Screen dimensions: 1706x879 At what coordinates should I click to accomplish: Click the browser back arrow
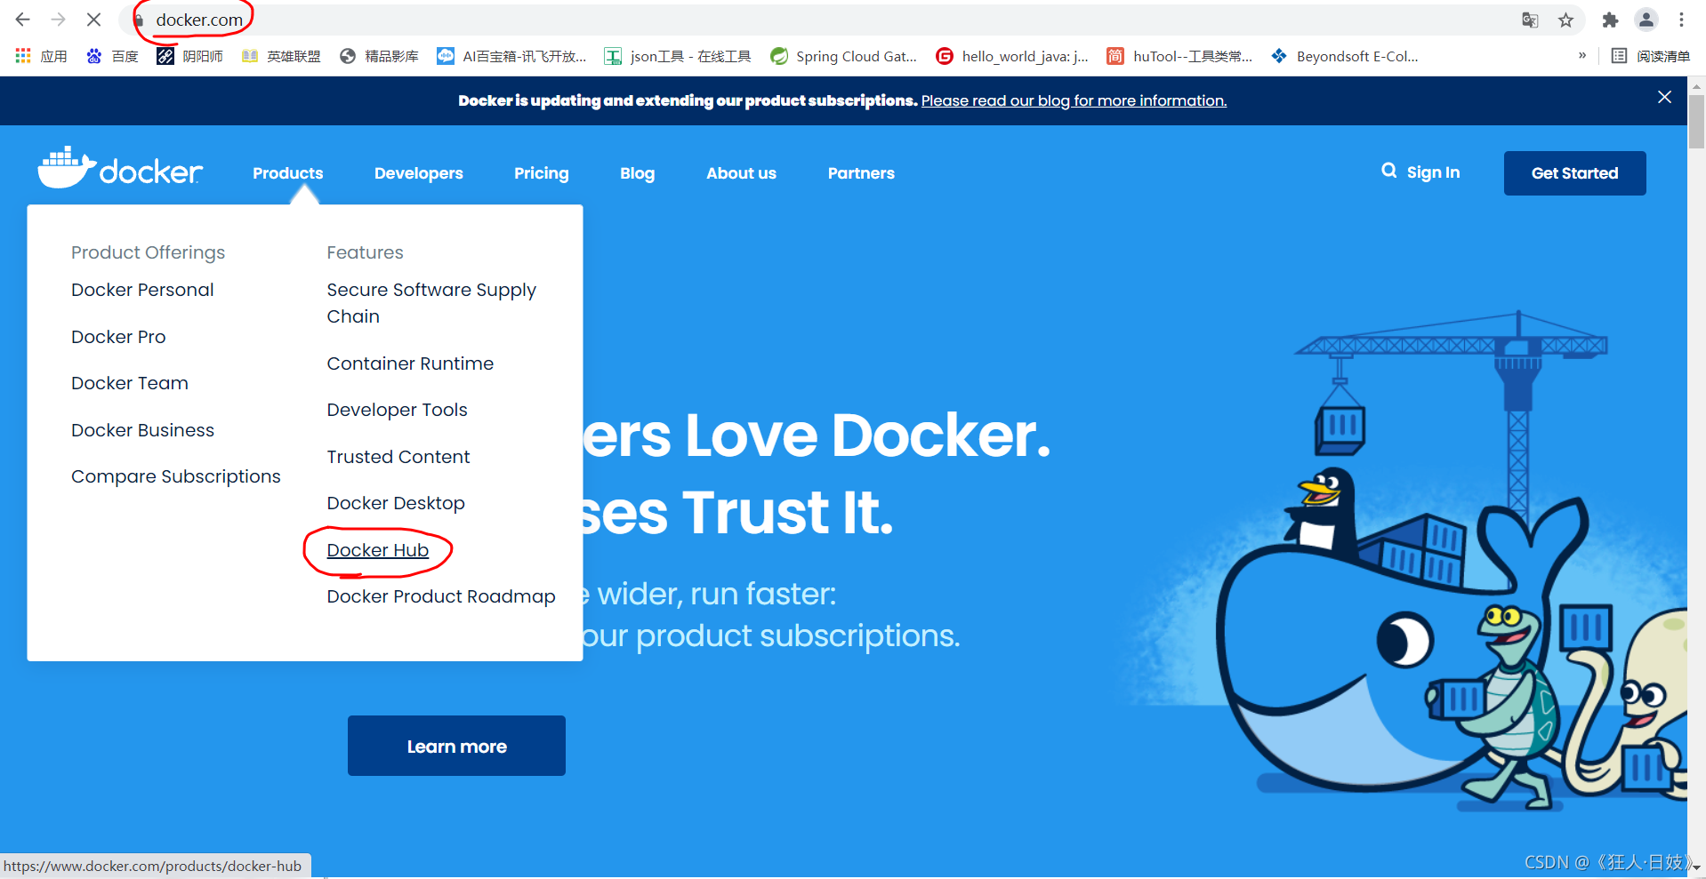(x=23, y=20)
